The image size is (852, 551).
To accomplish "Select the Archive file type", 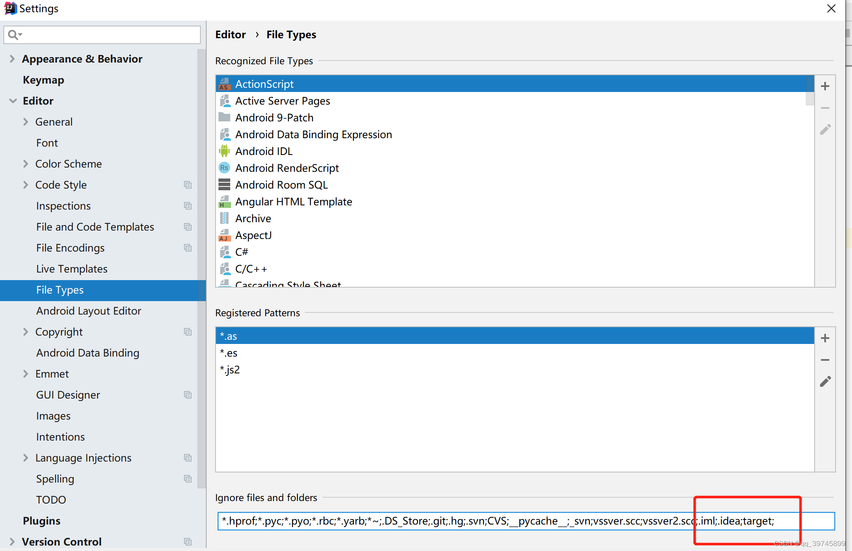I will pyautogui.click(x=253, y=218).
